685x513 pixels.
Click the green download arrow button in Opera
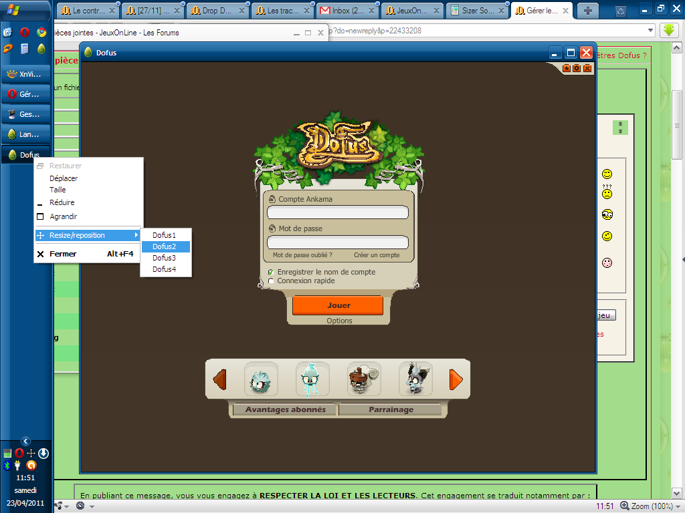click(x=669, y=31)
